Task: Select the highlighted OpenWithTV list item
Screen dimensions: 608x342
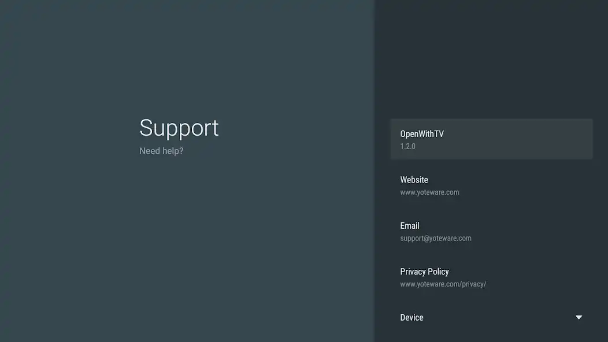Action: [492, 139]
